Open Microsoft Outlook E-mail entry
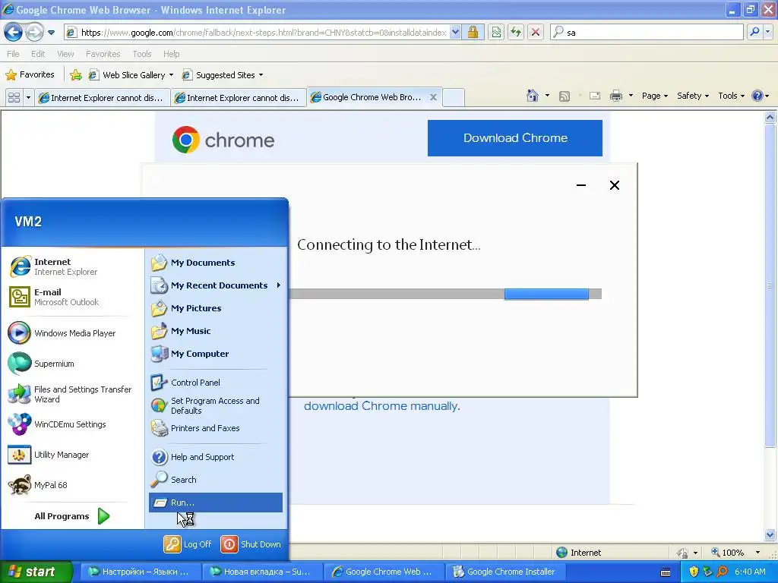 72,297
